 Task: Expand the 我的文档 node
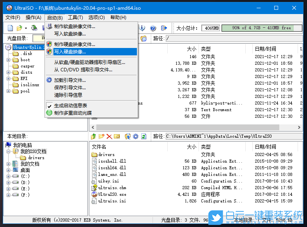click(9, 164)
